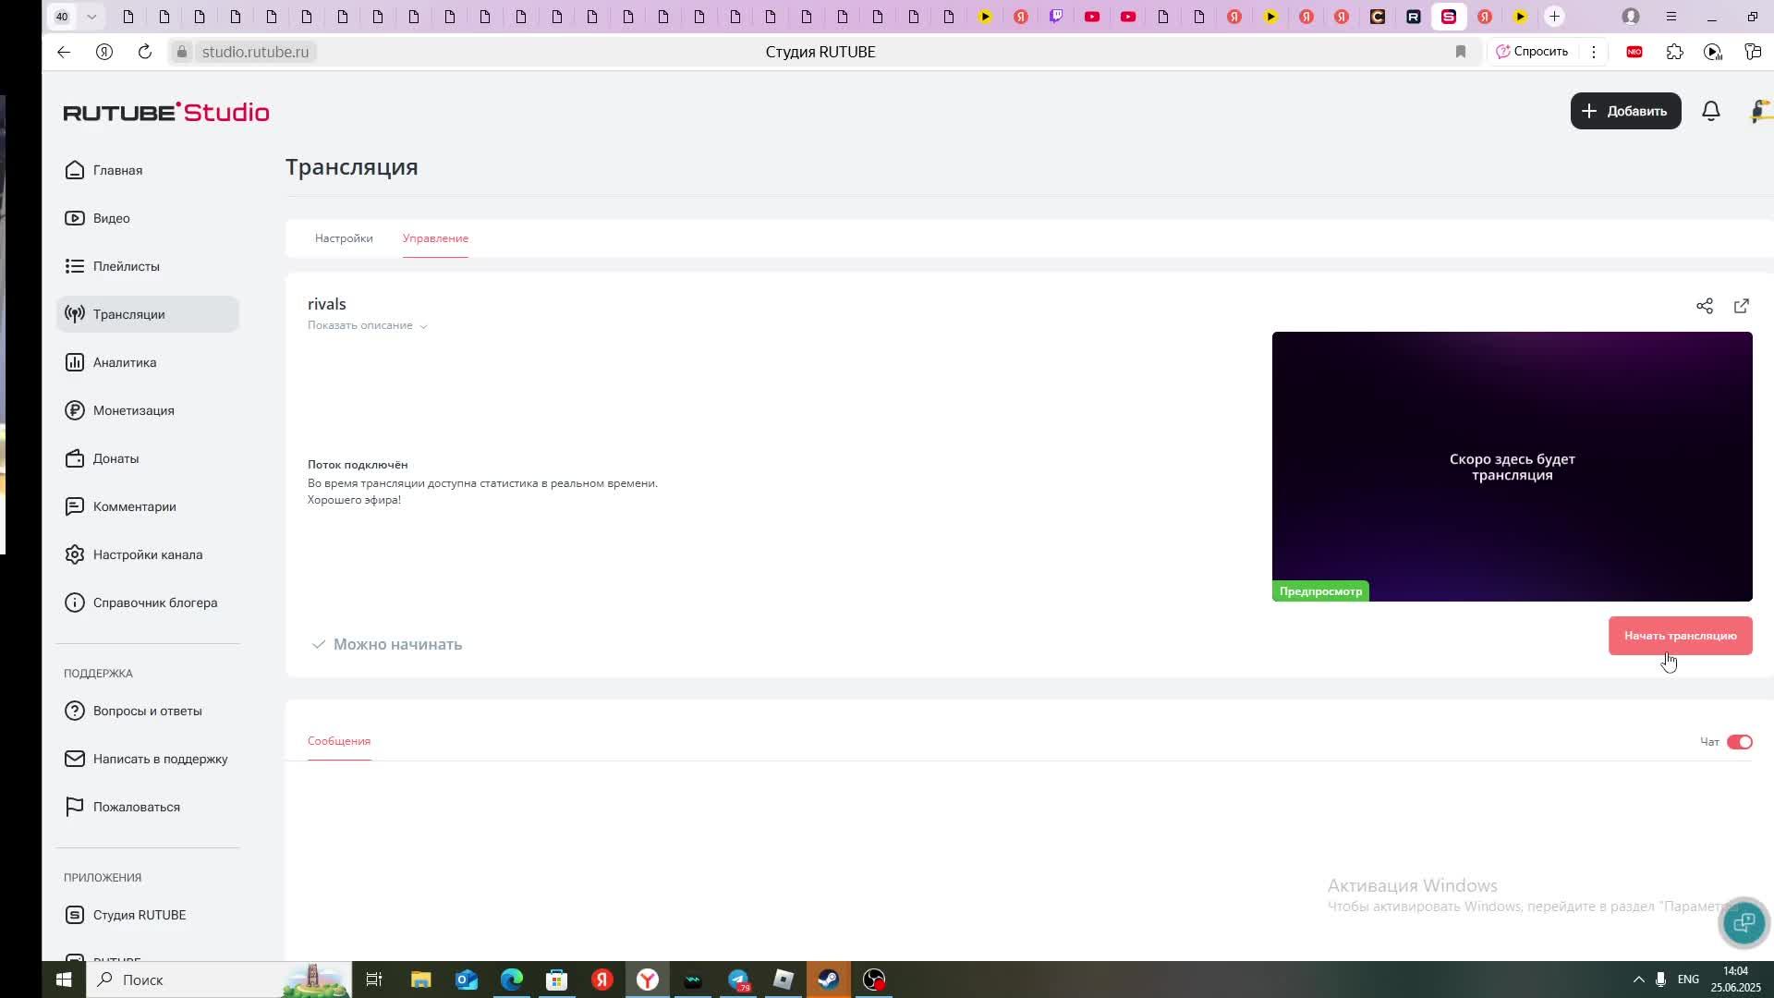Viewport: 1774px width, 998px height.
Task: Open the support chat floating button
Action: [1744, 922]
